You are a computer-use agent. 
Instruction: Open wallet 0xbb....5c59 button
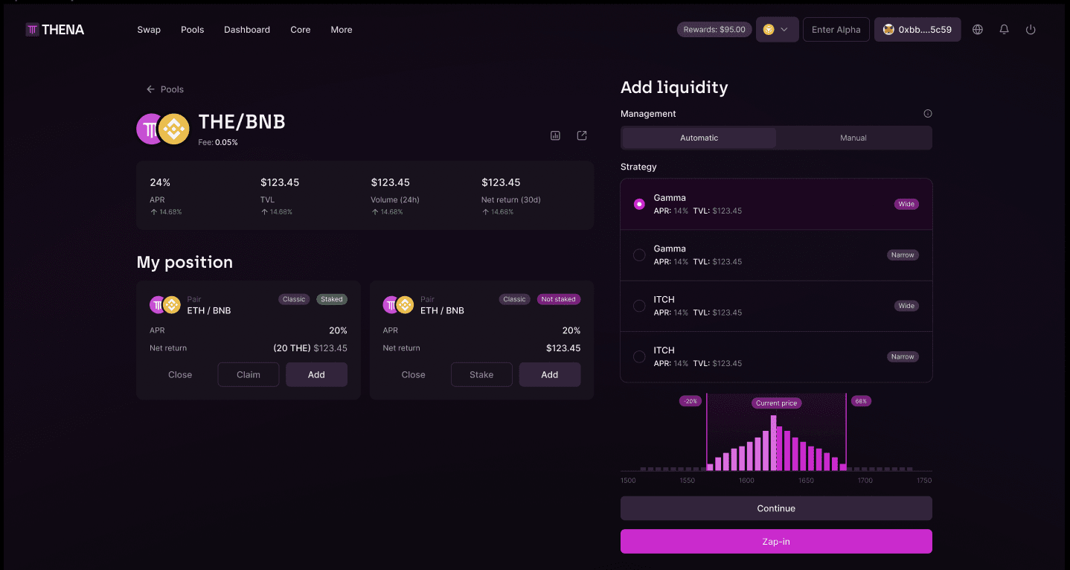[917, 30]
